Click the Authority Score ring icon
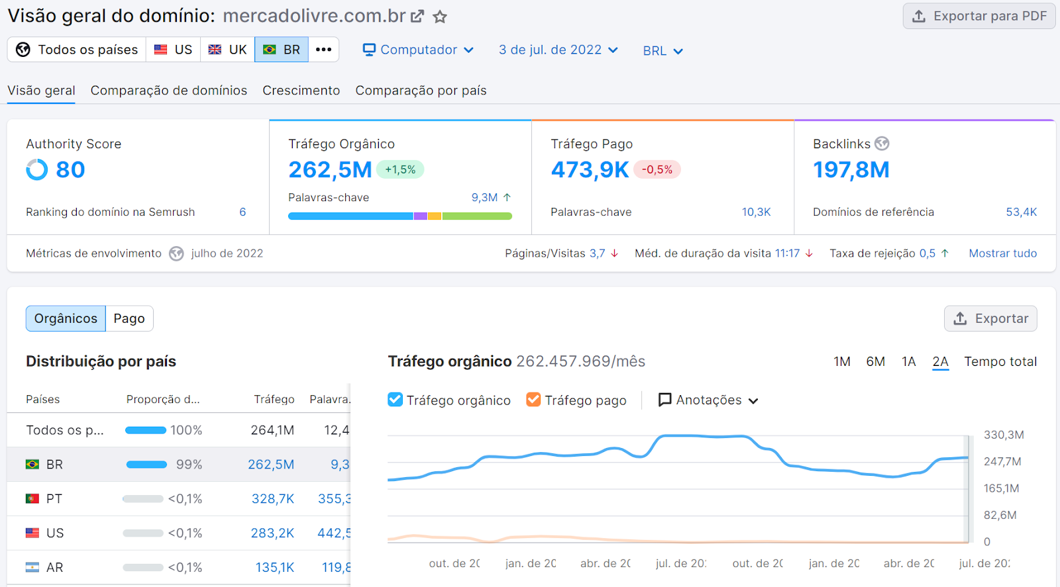The height and width of the screenshot is (587, 1060). (37, 170)
